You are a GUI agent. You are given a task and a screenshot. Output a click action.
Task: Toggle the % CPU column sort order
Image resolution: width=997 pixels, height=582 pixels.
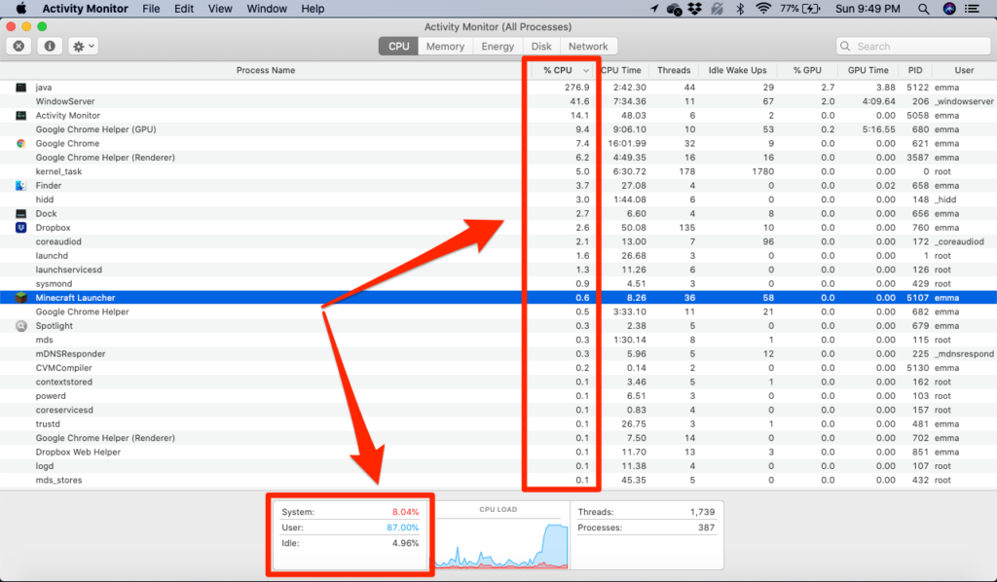tap(560, 69)
